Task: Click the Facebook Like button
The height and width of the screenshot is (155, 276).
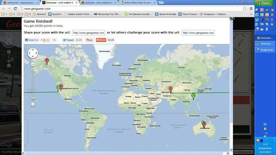Action: [31, 40]
